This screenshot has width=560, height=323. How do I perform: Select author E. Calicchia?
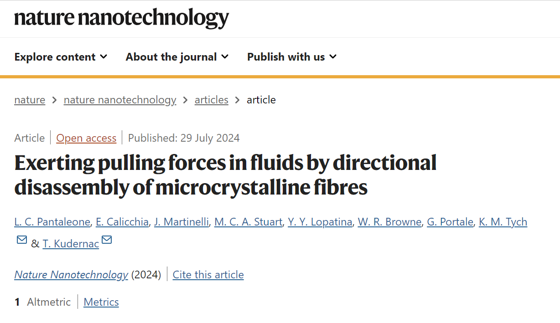pos(122,222)
